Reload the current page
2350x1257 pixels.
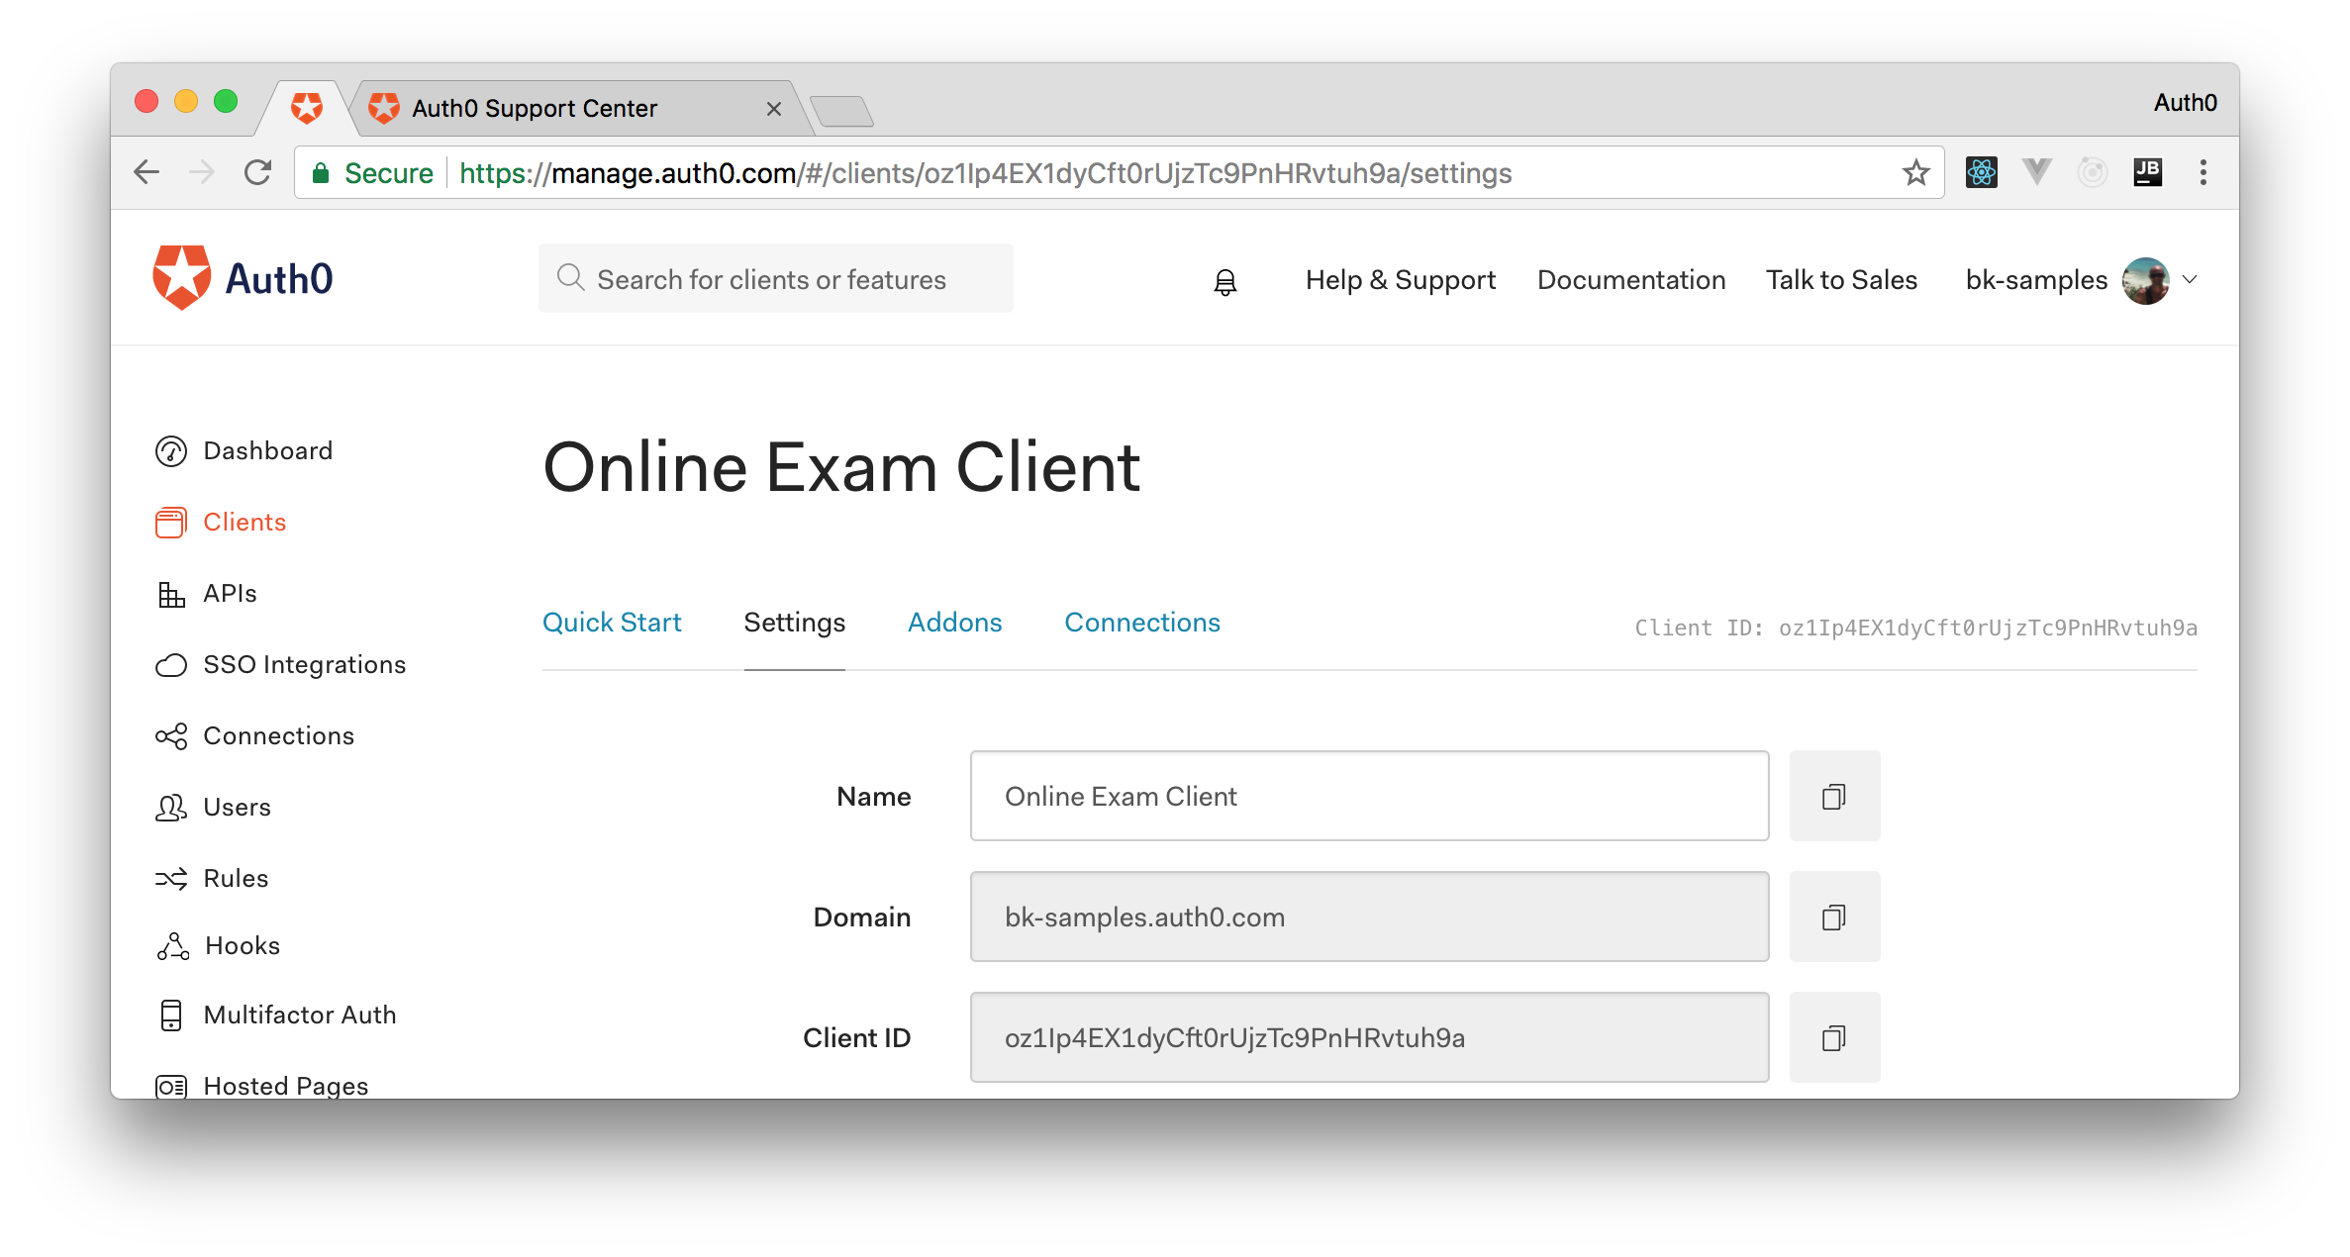(258, 172)
